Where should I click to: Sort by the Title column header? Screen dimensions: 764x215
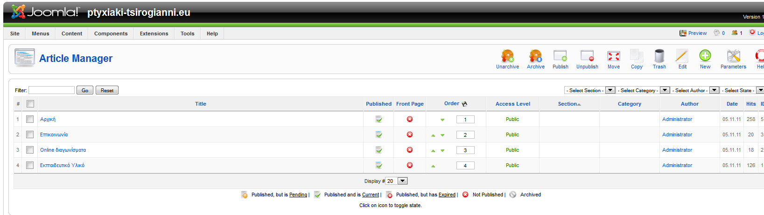point(201,104)
